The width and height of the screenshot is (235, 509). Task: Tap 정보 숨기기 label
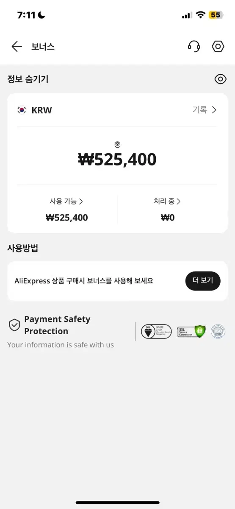click(x=28, y=79)
